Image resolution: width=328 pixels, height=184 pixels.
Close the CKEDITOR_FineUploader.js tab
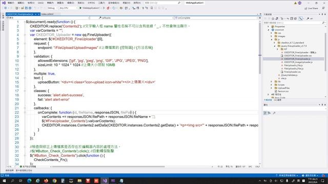39,14
